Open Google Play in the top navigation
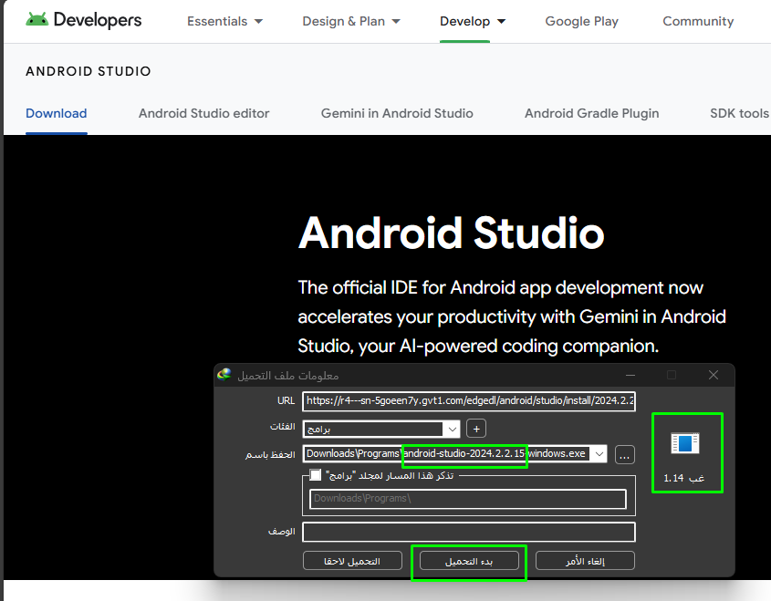The height and width of the screenshot is (601, 771). tap(581, 21)
